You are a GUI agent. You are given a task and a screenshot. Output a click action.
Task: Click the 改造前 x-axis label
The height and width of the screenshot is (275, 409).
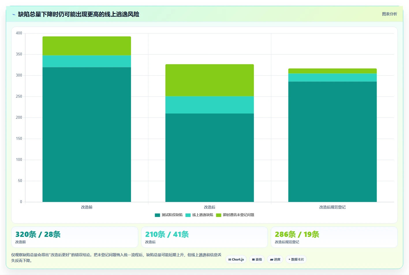(87, 207)
